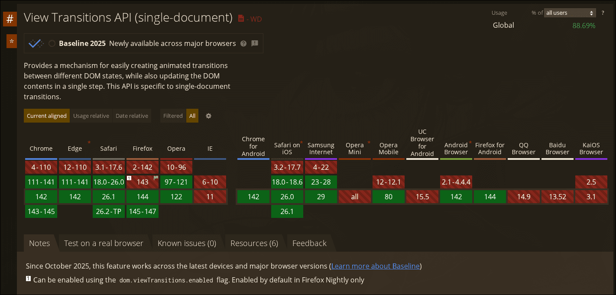Click the Baseline checkmark logo icon
616x295 pixels.
pyautogui.click(x=36, y=43)
